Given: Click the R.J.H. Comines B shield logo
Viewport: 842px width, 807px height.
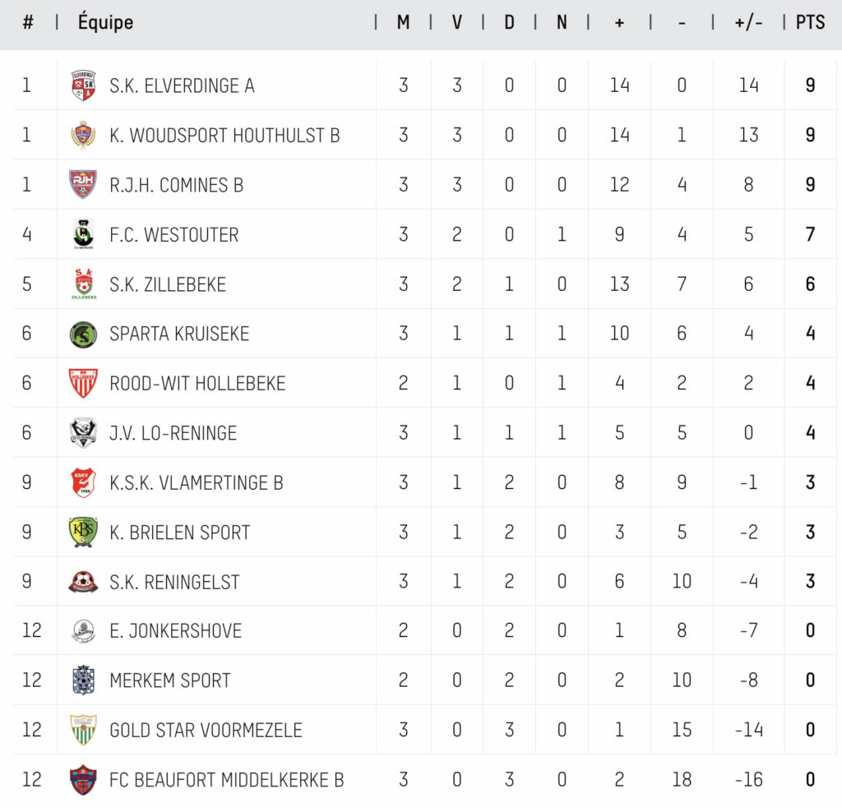Looking at the screenshot, I should point(83,185).
